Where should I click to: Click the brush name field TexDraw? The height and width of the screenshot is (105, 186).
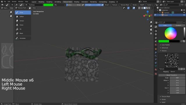click(35, 5)
